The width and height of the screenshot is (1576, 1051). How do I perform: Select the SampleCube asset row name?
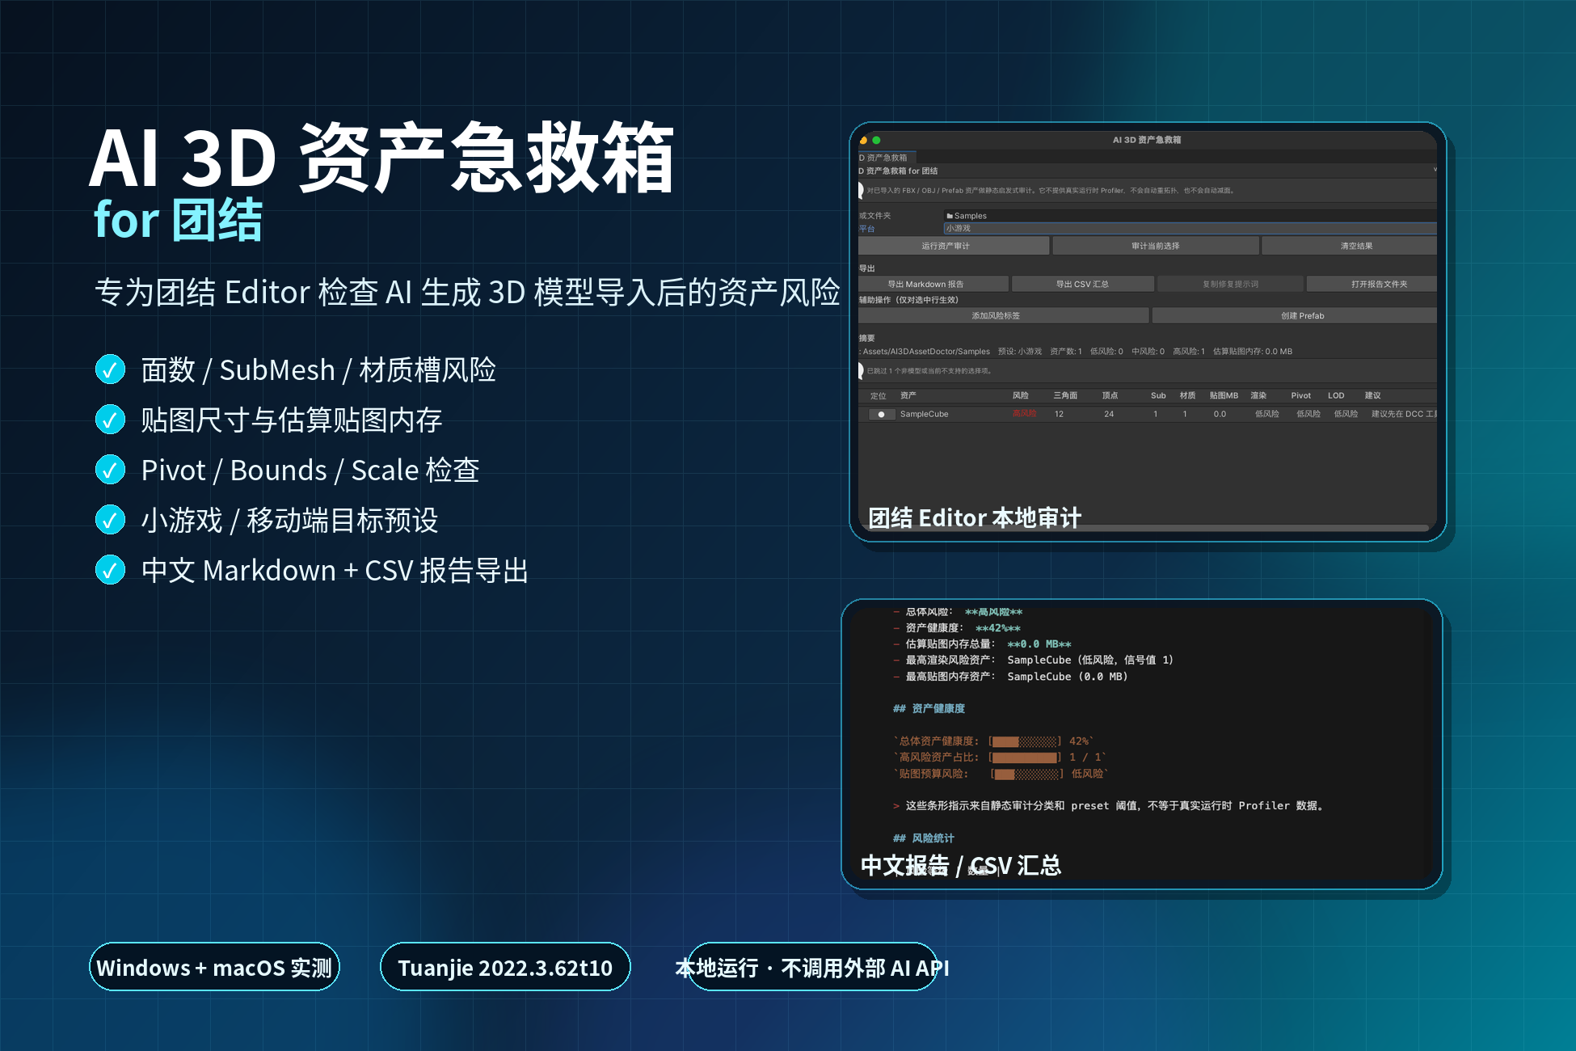point(925,414)
